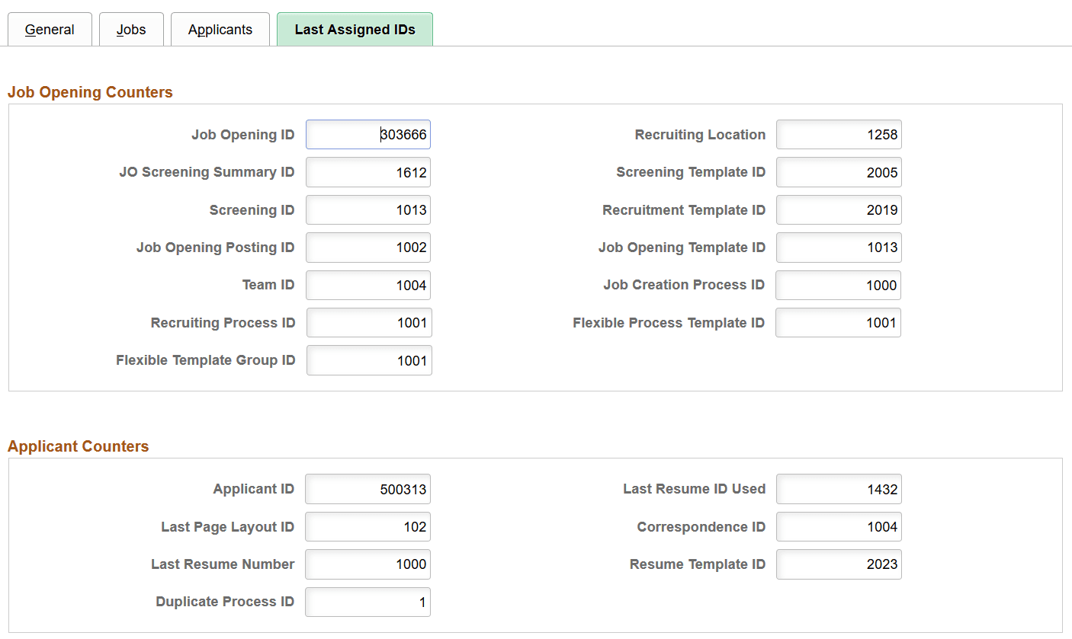This screenshot has height=639, width=1072.
Task: Select the Correspondence ID input field
Action: coord(839,527)
